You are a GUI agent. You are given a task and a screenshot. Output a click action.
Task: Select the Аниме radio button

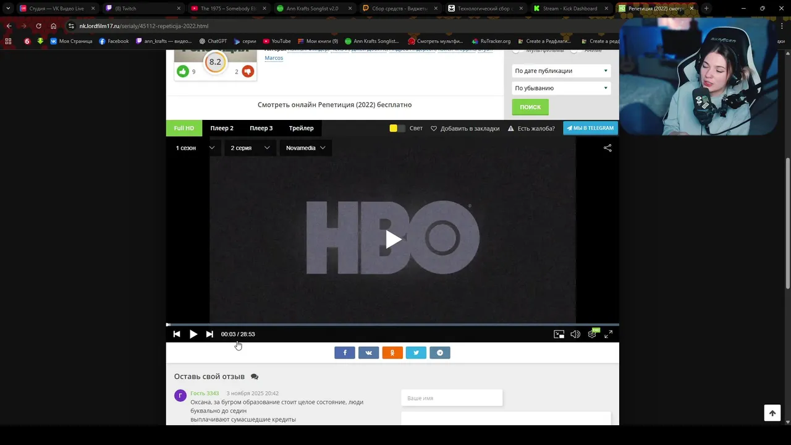574,50
